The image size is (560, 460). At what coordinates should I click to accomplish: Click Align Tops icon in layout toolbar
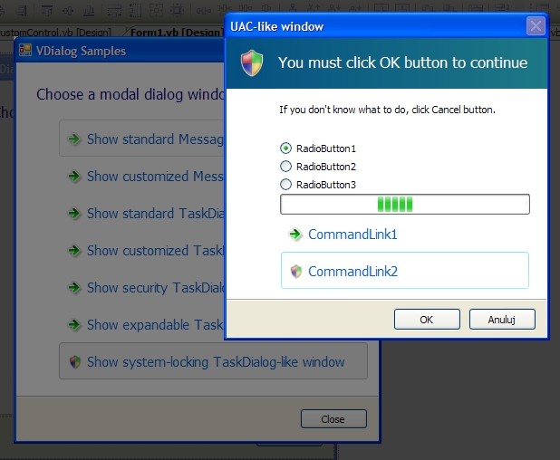point(46,10)
